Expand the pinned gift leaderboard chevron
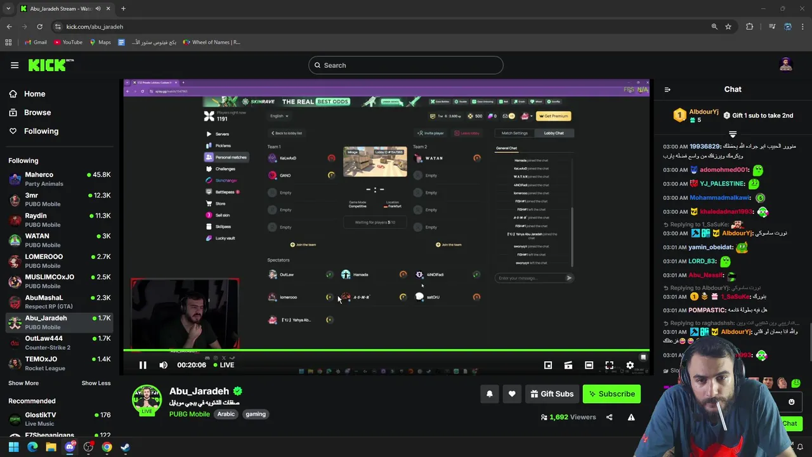This screenshot has width=812, height=457. pos(733,135)
